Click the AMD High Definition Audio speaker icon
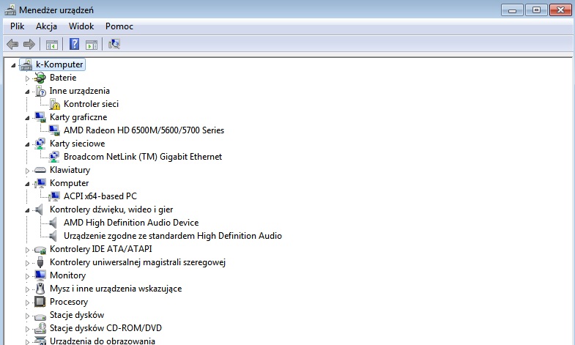The height and width of the screenshot is (345, 575). pyautogui.click(x=53, y=223)
